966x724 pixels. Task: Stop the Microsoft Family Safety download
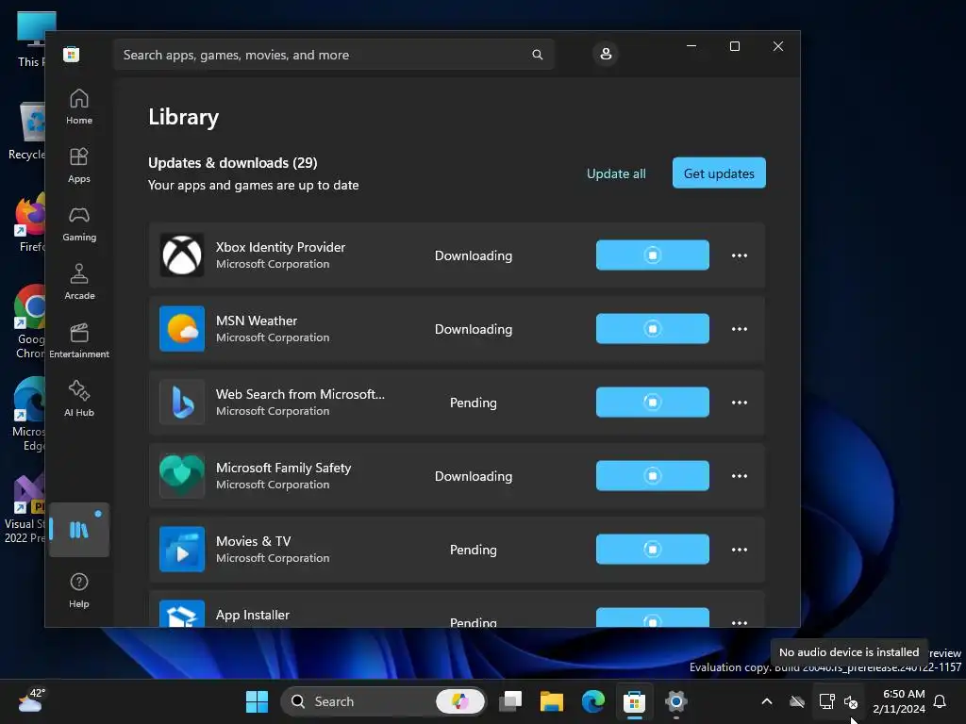click(x=653, y=475)
